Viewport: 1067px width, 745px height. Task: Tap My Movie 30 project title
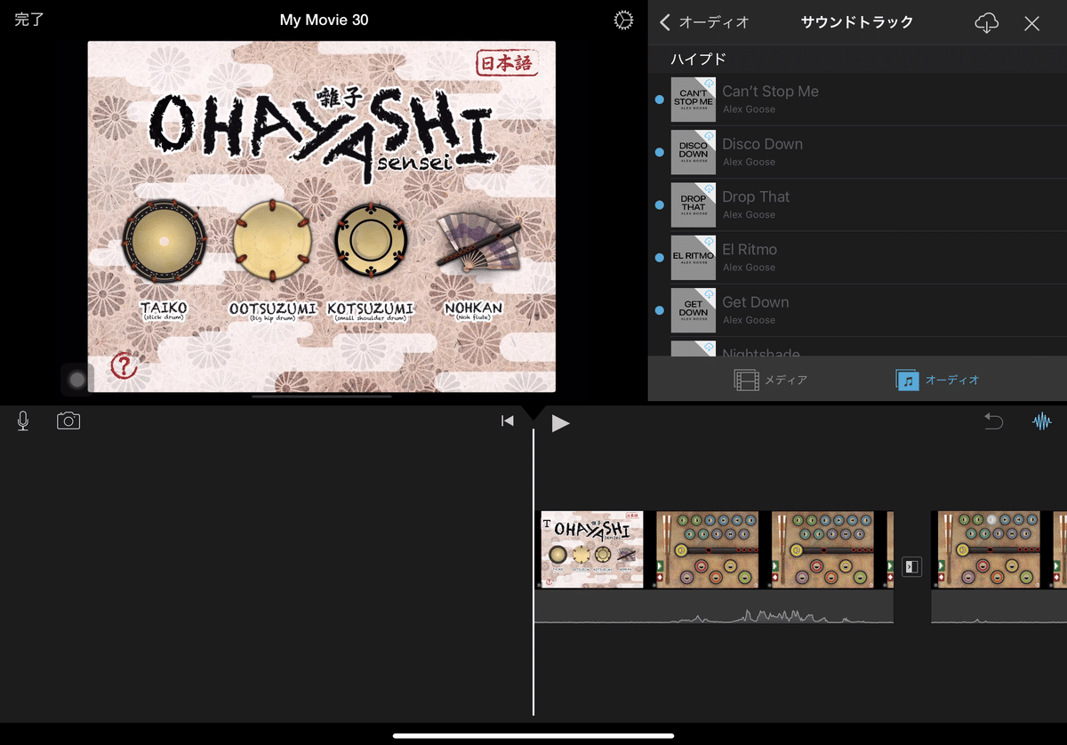324,20
